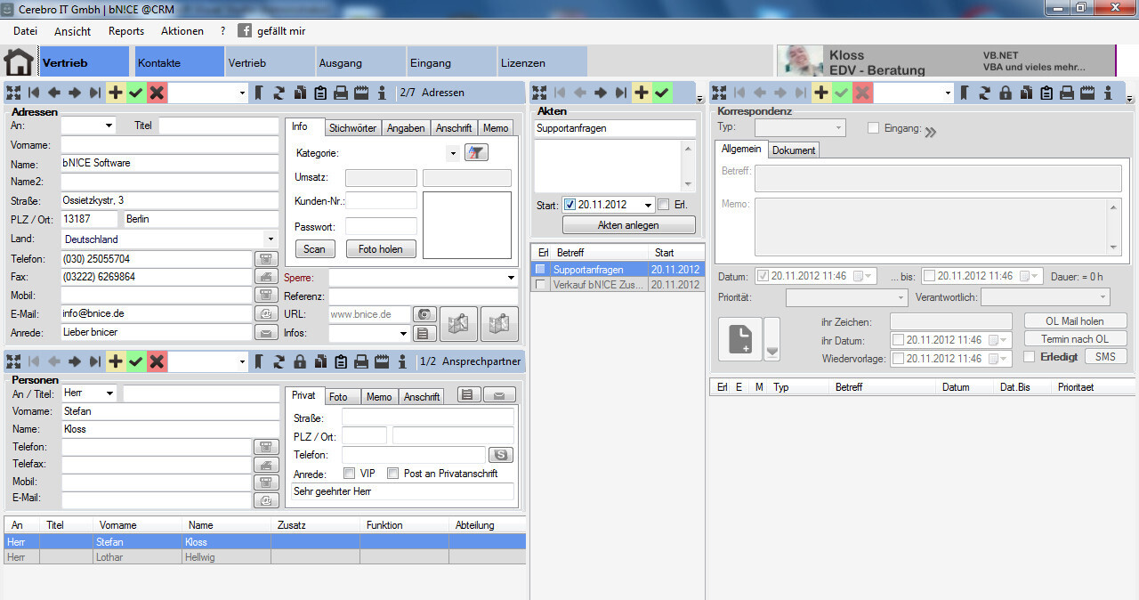Click the Akten anlegen button
Viewport: 1139px width, 600px height.
(628, 225)
